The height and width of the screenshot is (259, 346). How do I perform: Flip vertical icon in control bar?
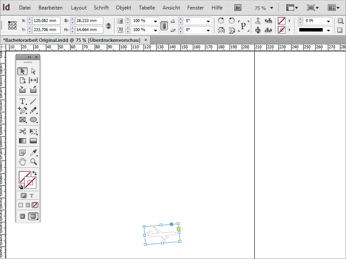click(x=232, y=30)
